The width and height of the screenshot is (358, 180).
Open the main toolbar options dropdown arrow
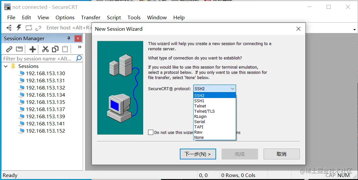coord(354,30)
